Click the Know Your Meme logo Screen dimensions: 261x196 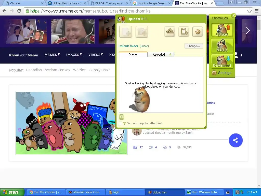coord(23,55)
